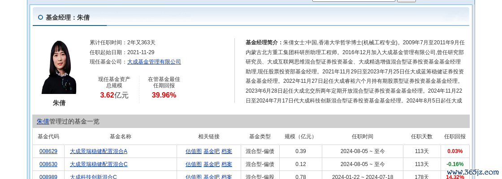
Task: Click scale value 0.12 in second row
Action: 301,164
